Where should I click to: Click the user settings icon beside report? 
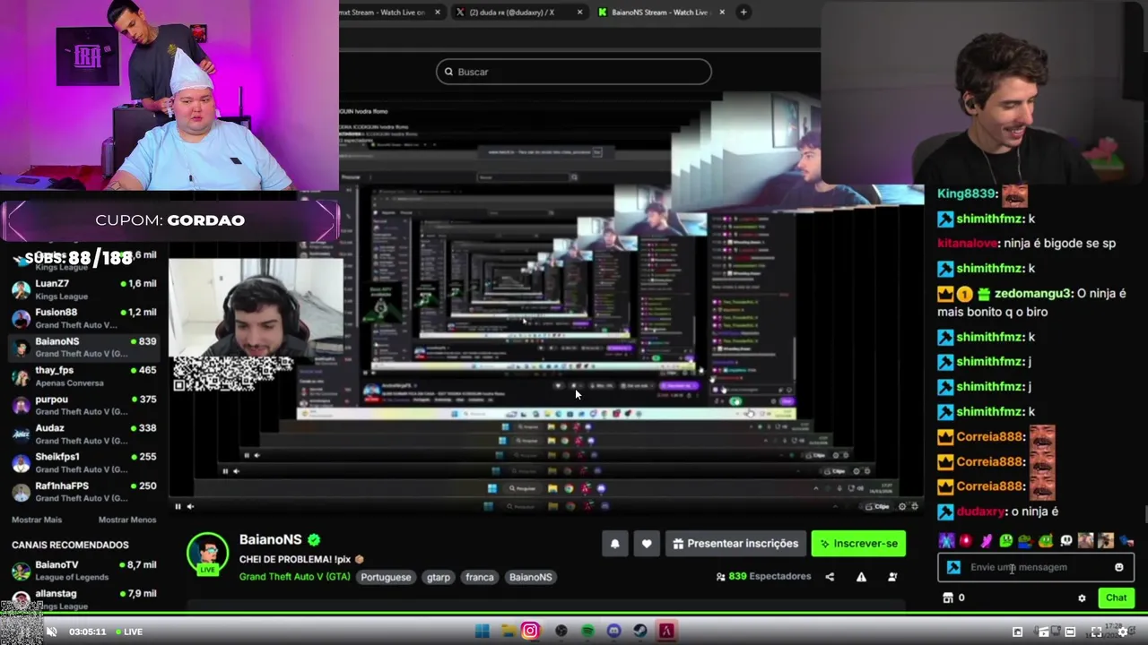tap(892, 577)
